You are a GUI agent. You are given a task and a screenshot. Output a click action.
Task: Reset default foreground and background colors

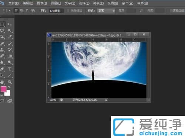[x=1, y=95]
